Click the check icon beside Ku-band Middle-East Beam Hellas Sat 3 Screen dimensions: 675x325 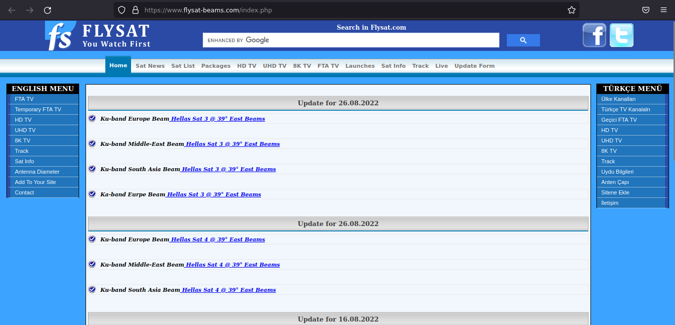[92, 143]
